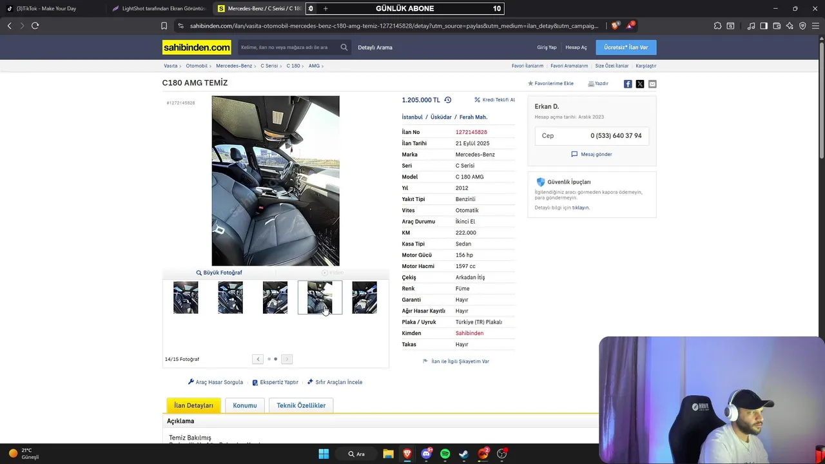This screenshot has width=825, height=464.
Task: Open browser extensions puzzle icon
Action: point(717,26)
